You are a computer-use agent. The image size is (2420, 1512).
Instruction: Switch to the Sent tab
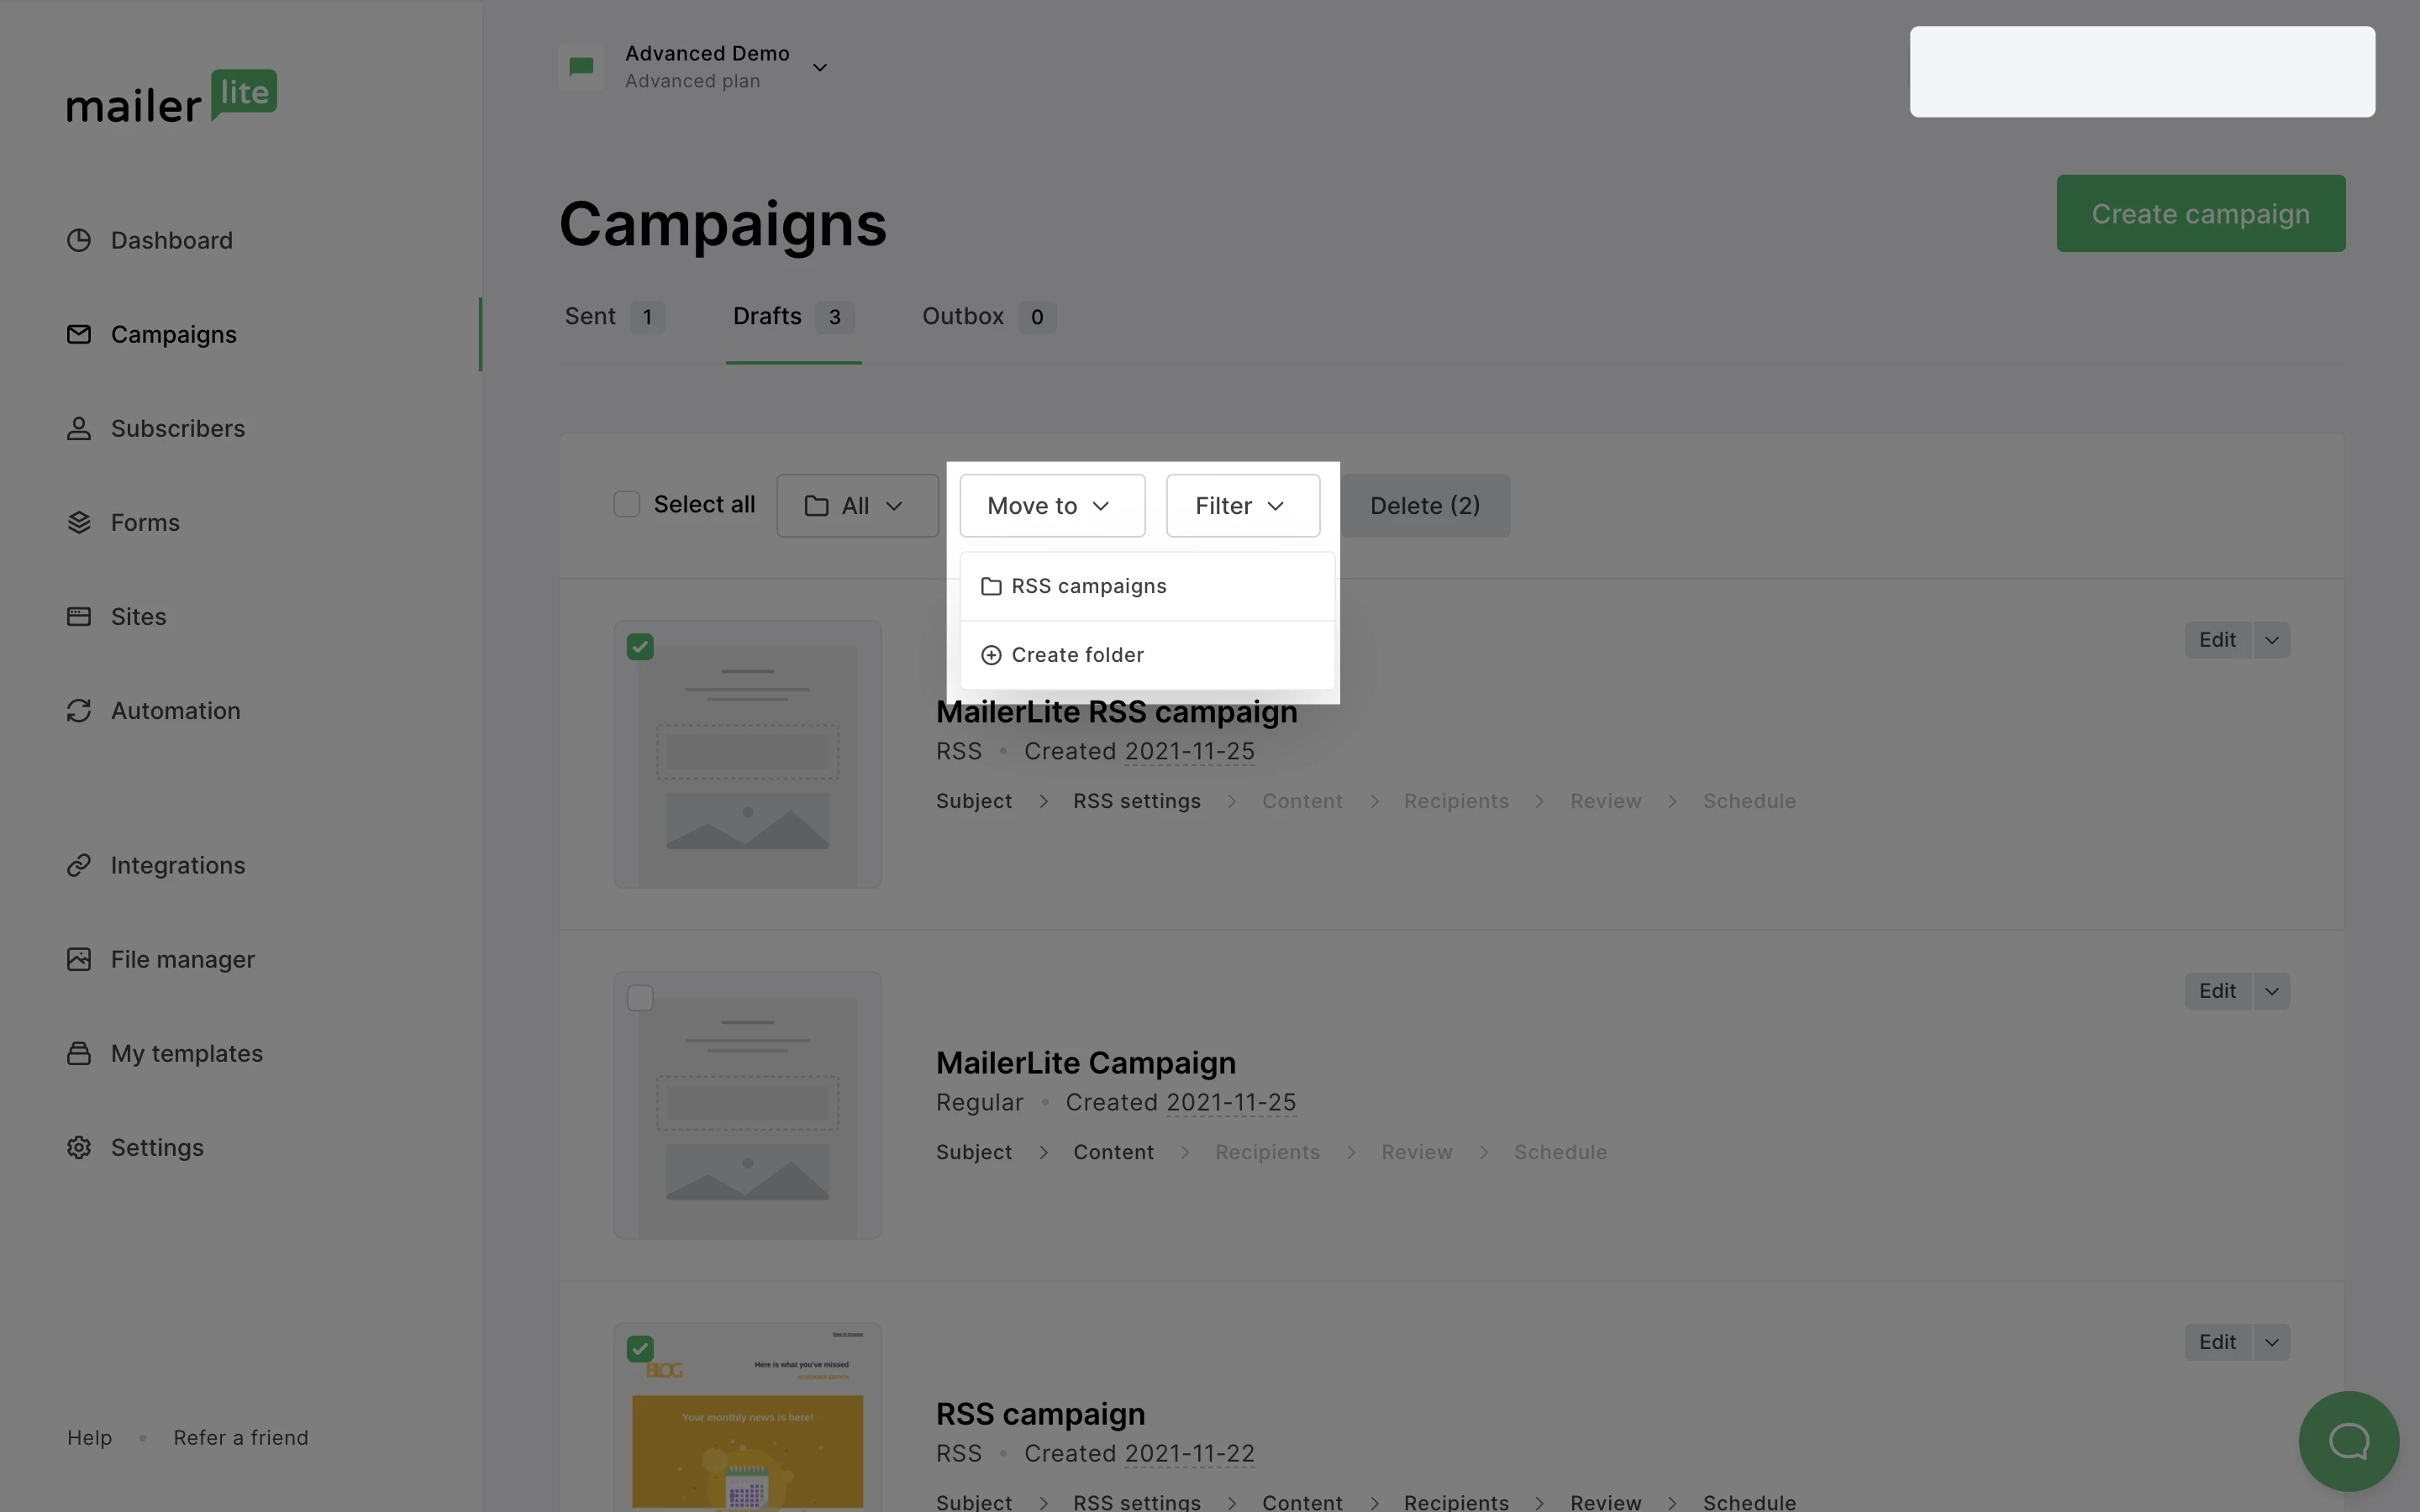tap(614, 317)
